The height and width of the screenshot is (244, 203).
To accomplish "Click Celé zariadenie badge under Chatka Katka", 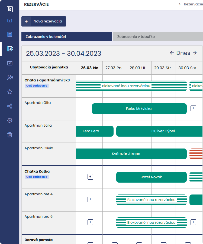I will pos(37,177).
